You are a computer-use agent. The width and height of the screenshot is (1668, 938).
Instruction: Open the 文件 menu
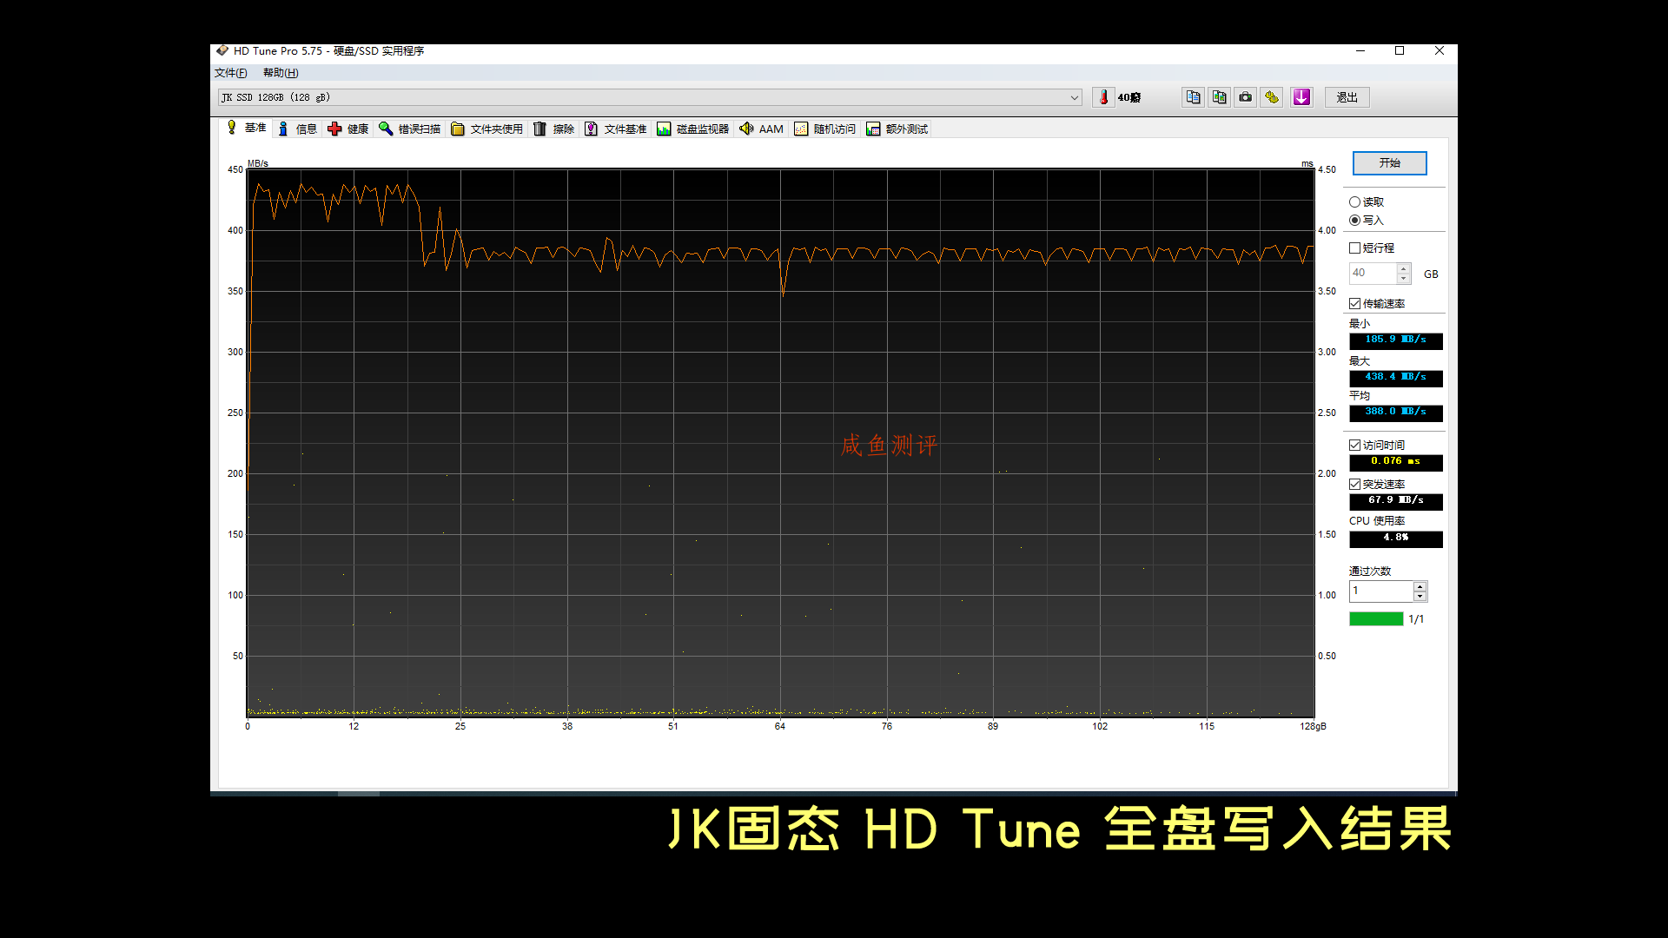click(x=231, y=73)
